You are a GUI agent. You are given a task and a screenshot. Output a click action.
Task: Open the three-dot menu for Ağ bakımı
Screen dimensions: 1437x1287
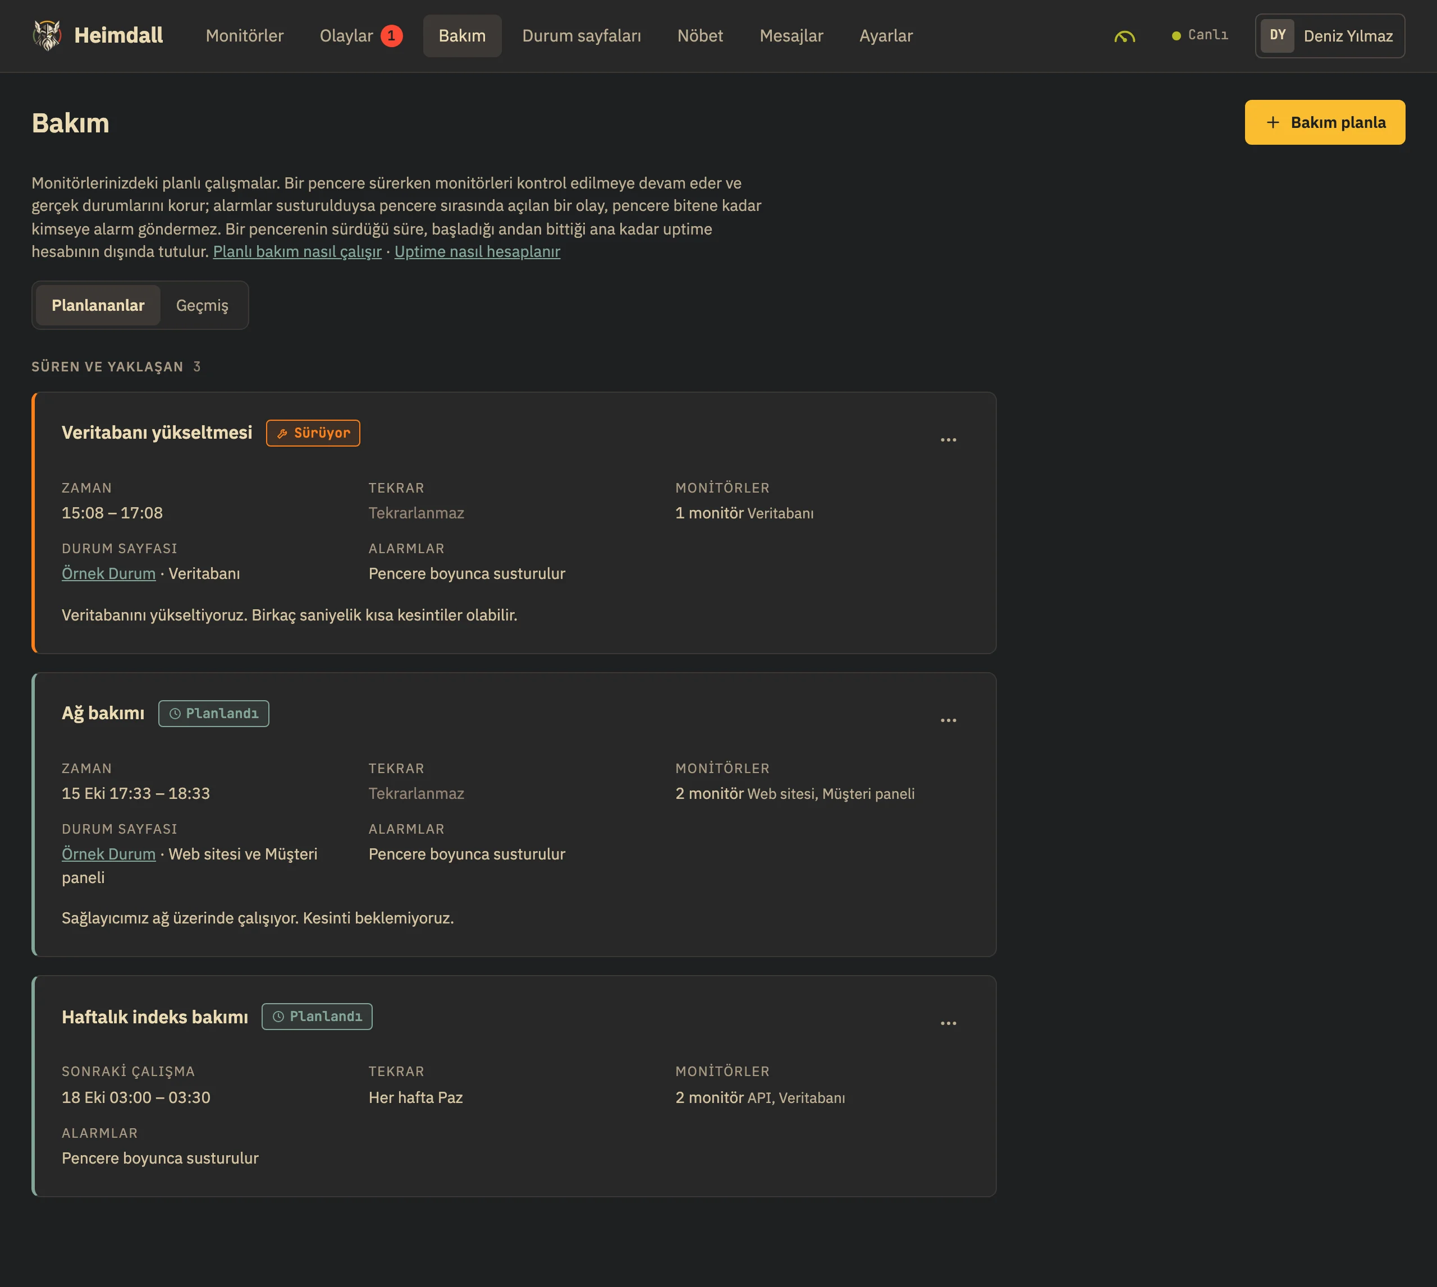[948, 720]
